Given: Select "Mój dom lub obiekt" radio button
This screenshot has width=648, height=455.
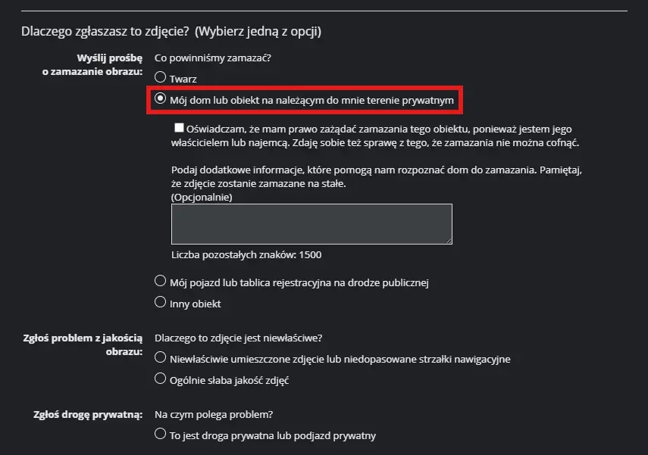Looking at the screenshot, I should 160,98.
